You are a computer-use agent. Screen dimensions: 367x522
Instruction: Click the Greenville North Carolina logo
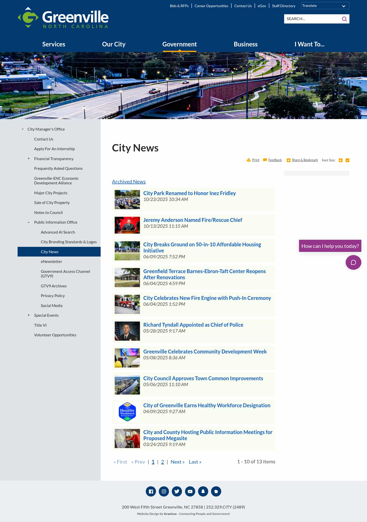63,18
